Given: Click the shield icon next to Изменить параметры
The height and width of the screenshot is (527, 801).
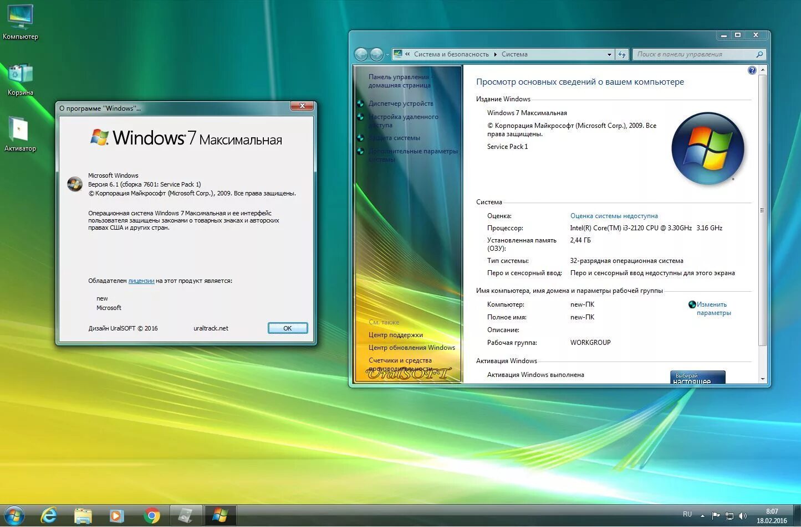Looking at the screenshot, I should point(692,304).
